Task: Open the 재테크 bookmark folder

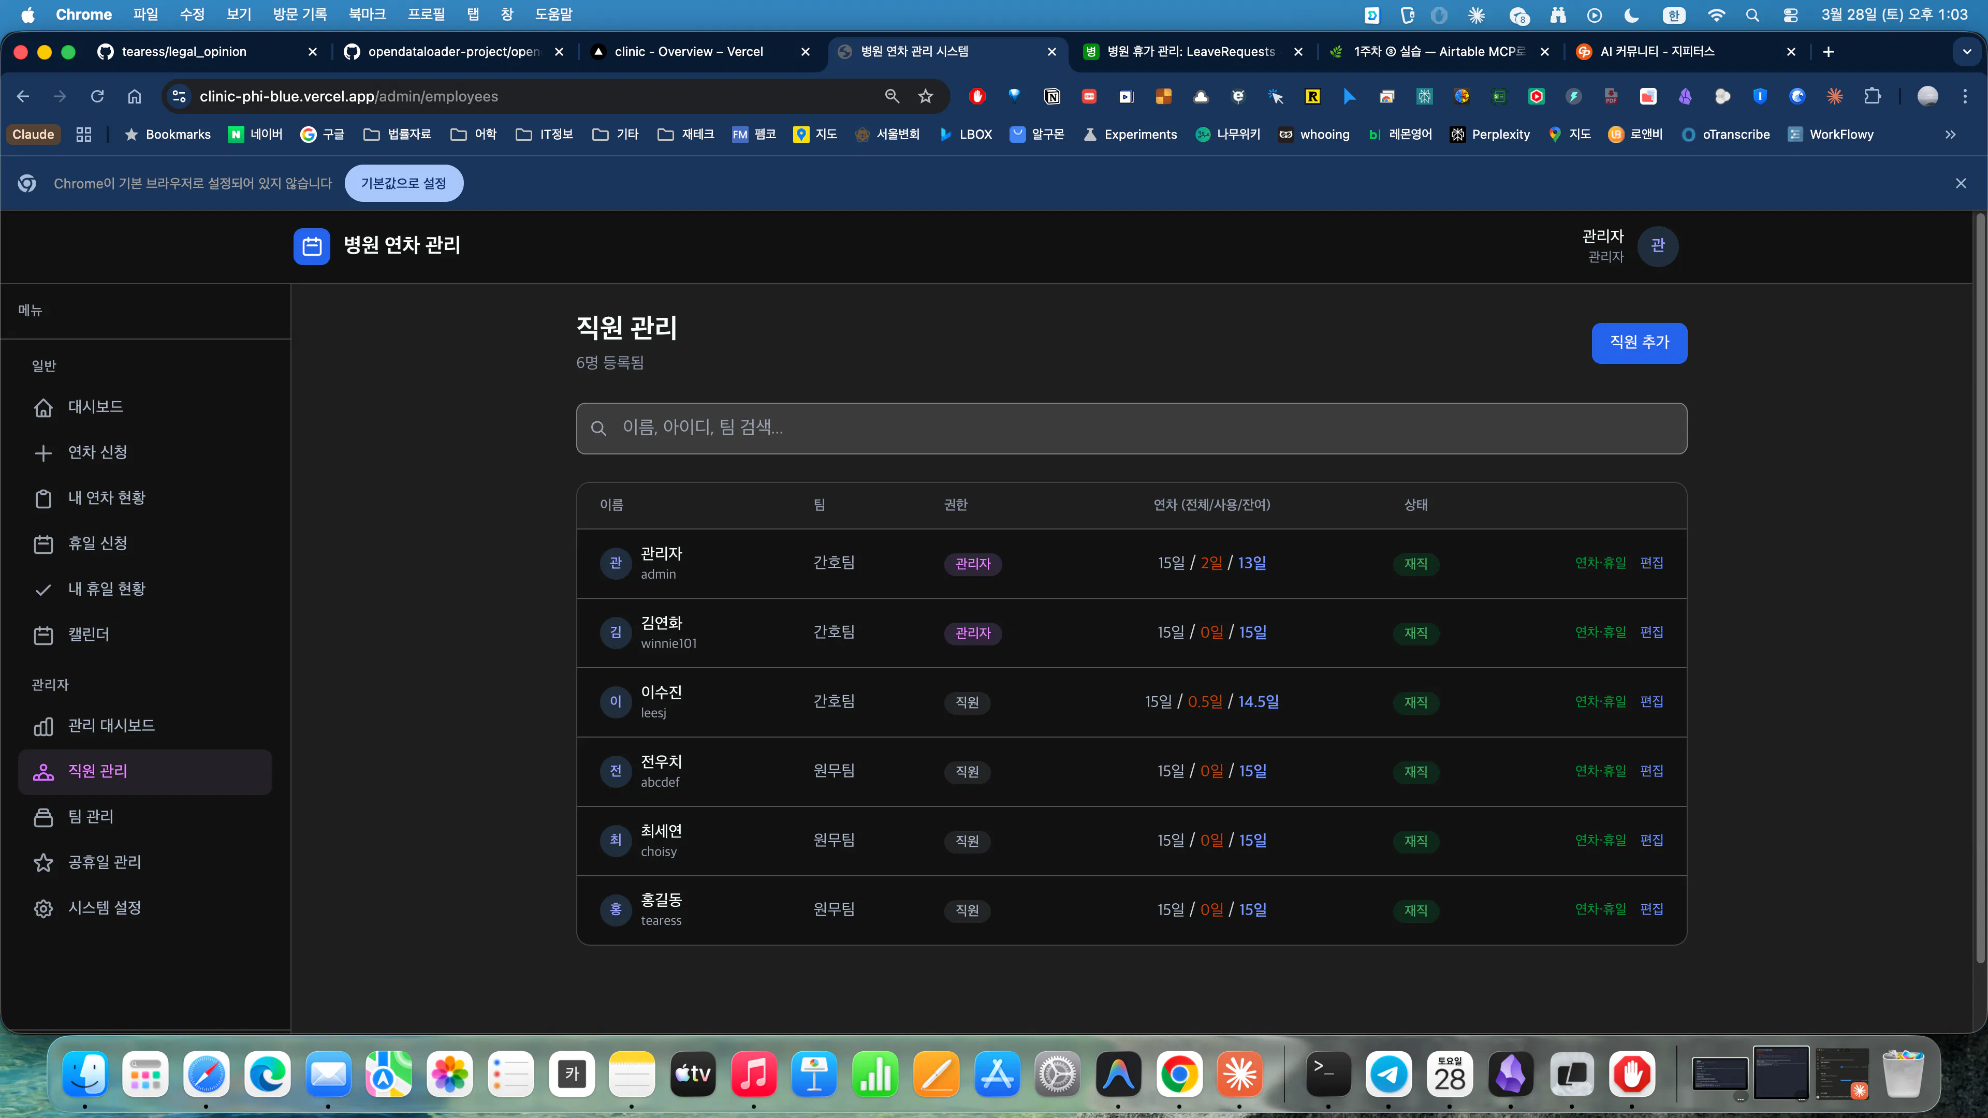Action: pos(686,134)
